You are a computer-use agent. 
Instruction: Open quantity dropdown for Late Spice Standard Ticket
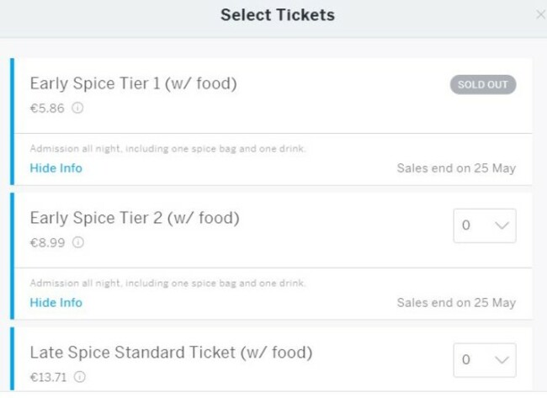(x=485, y=360)
